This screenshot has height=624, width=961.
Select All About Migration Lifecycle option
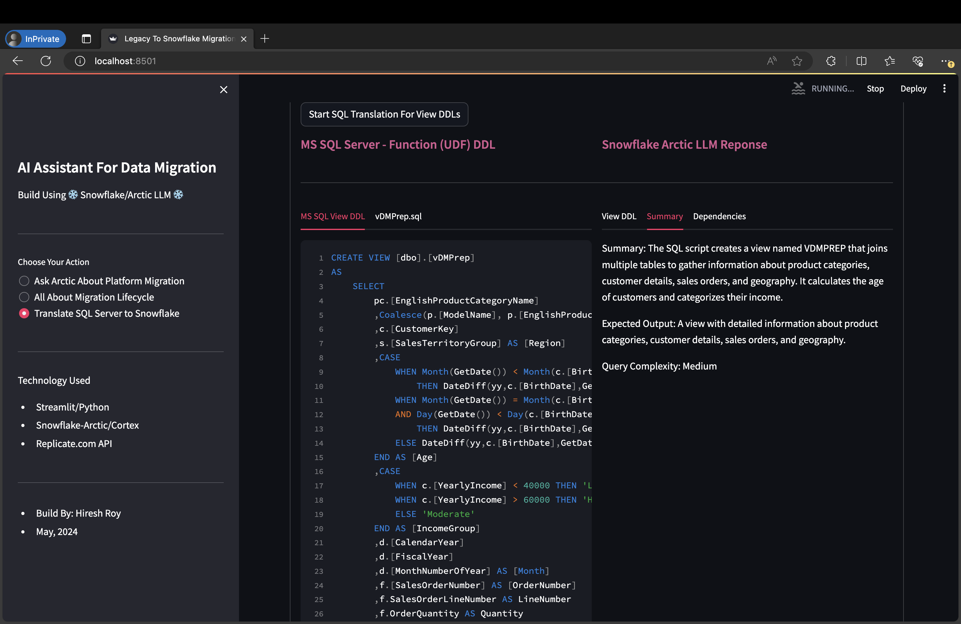coord(24,297)
